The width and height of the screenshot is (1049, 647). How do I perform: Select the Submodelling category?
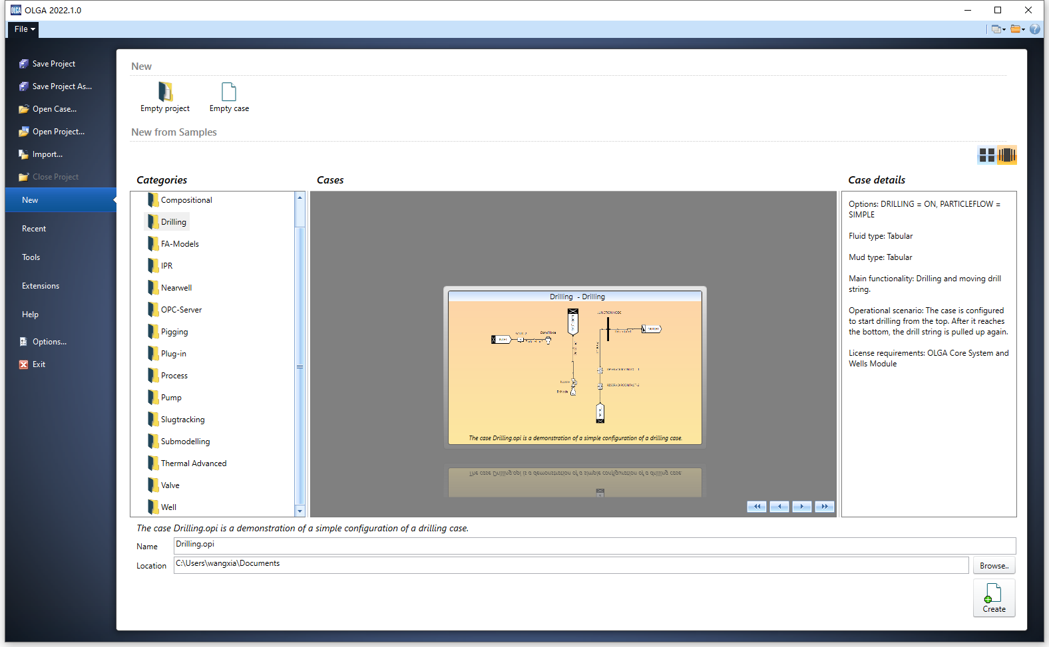tap(178, 442)
